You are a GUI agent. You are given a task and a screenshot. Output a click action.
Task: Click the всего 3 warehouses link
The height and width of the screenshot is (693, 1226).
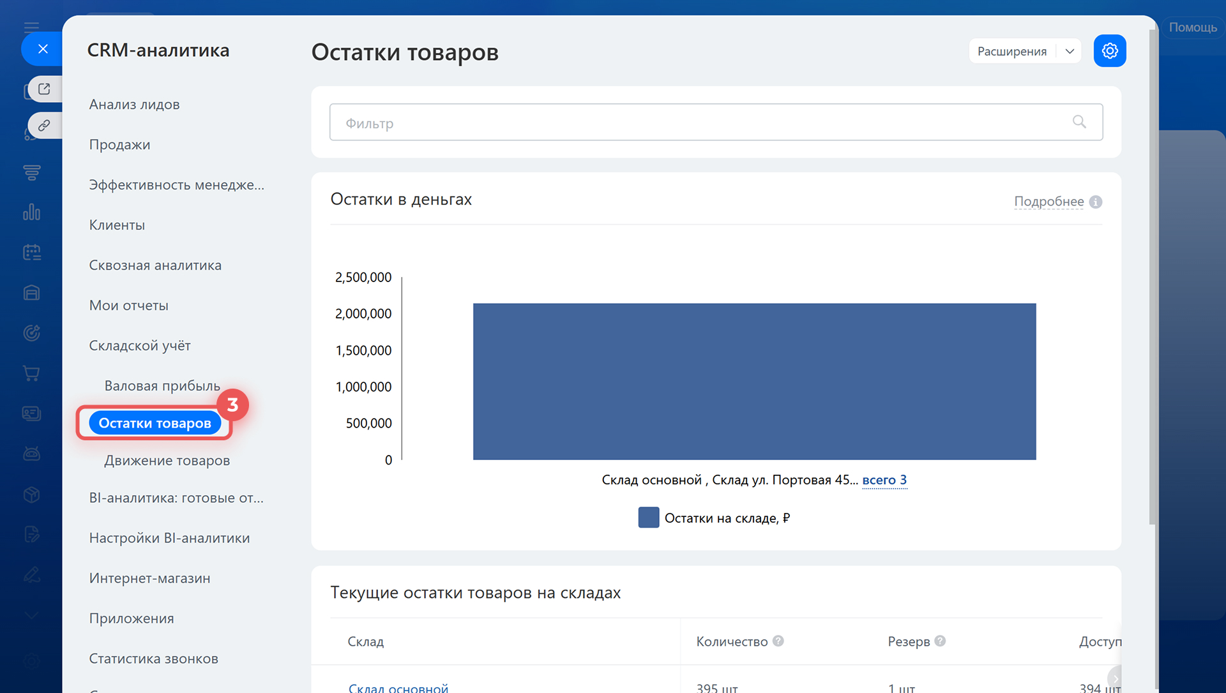click(x=884, y=480)
